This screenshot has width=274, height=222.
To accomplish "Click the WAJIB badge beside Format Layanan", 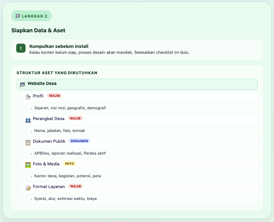I will point(75,186).
